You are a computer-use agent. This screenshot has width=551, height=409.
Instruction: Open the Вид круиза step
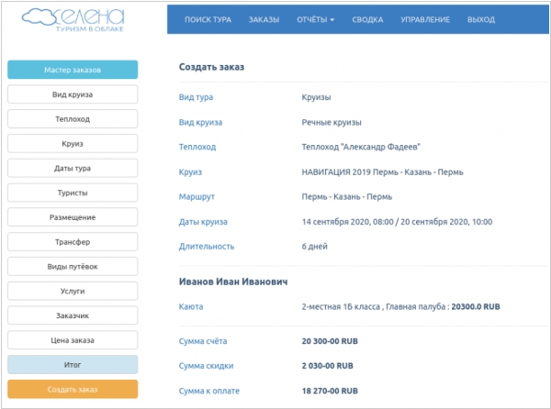point(73,94)
